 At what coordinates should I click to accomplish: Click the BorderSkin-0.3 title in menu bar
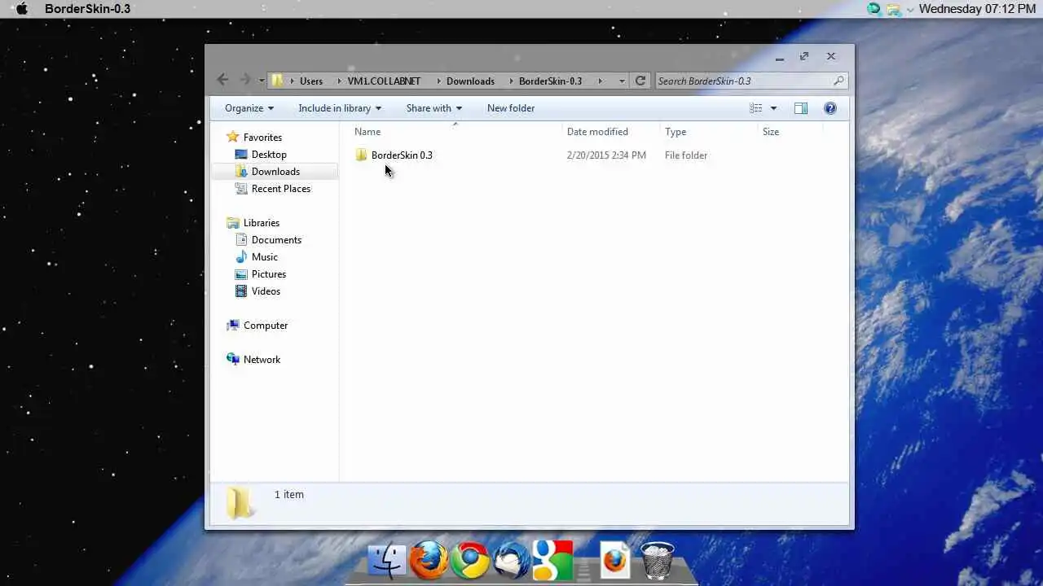87,9
